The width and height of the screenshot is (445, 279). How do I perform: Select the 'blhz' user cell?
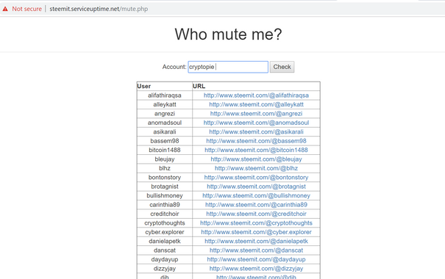point(165,168)
